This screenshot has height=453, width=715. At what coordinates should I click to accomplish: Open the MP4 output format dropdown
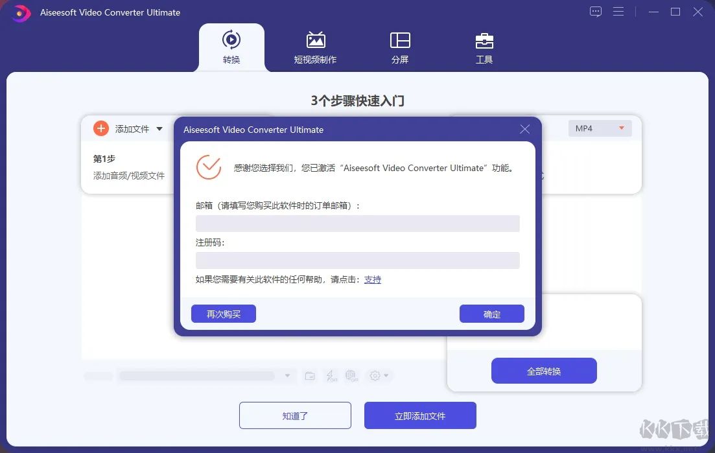tap(599, 128)
